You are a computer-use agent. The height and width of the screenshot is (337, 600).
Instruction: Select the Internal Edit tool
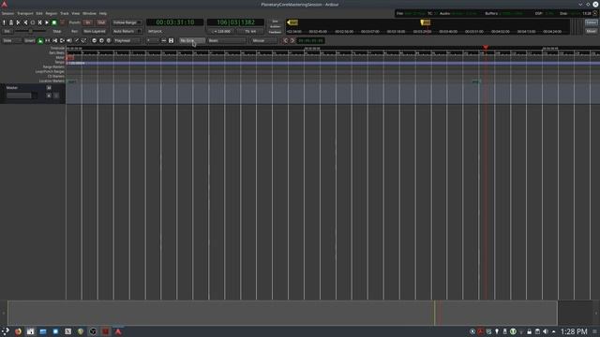coord(83,40)
